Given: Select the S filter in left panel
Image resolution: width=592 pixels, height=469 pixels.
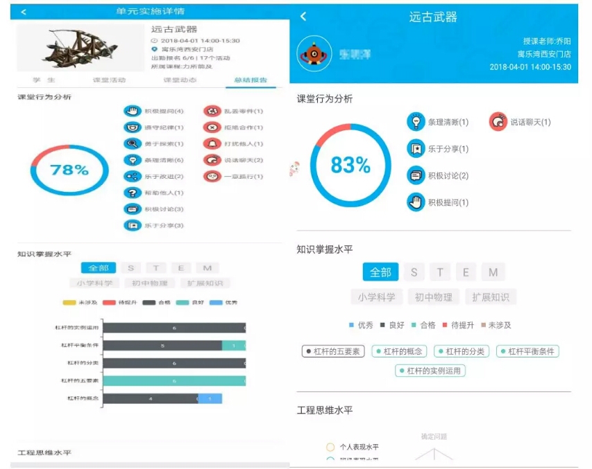Looking at the screenshot, I should pos(131,268).
